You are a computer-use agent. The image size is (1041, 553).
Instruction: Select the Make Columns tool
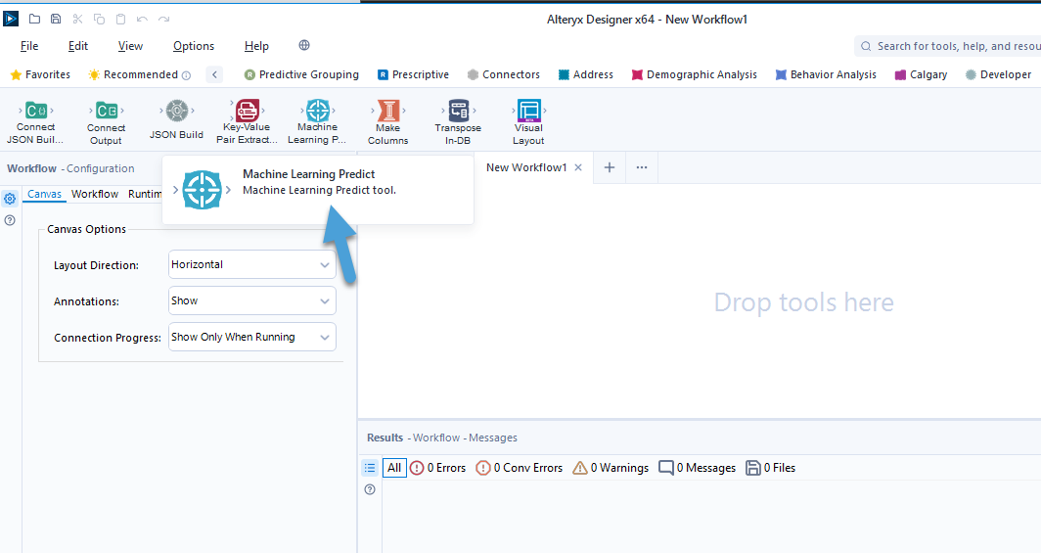click(388, 122)
